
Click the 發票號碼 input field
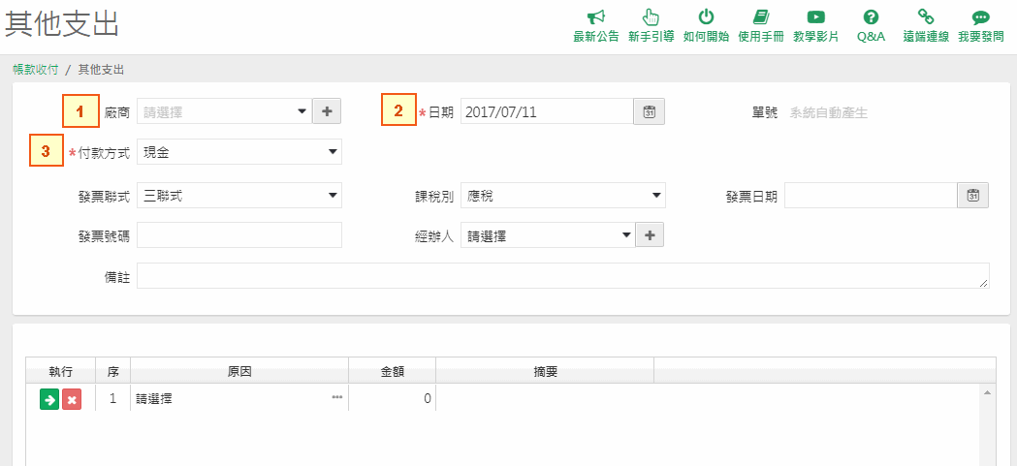coord(239,235)
